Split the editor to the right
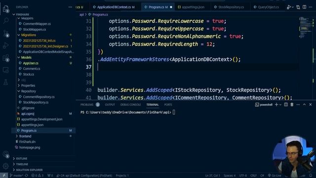The height and width of the screenshot is (178, 316). pyautogui.click(x=305, y=7)
